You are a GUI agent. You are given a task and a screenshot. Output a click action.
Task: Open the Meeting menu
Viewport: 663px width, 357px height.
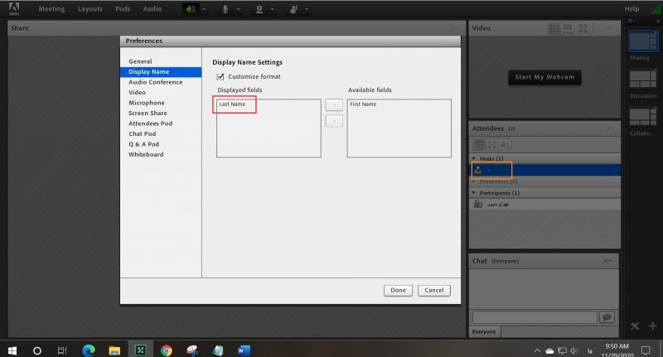point(51,9)
